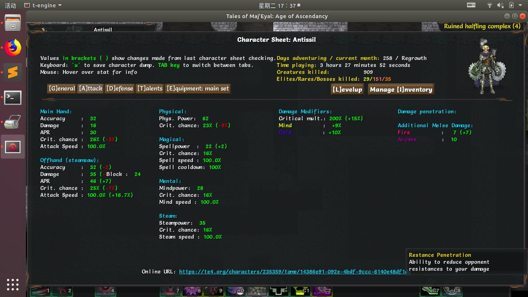
Task: Click the Steam speed 100.0% stat
Action: tap(191, 237)
